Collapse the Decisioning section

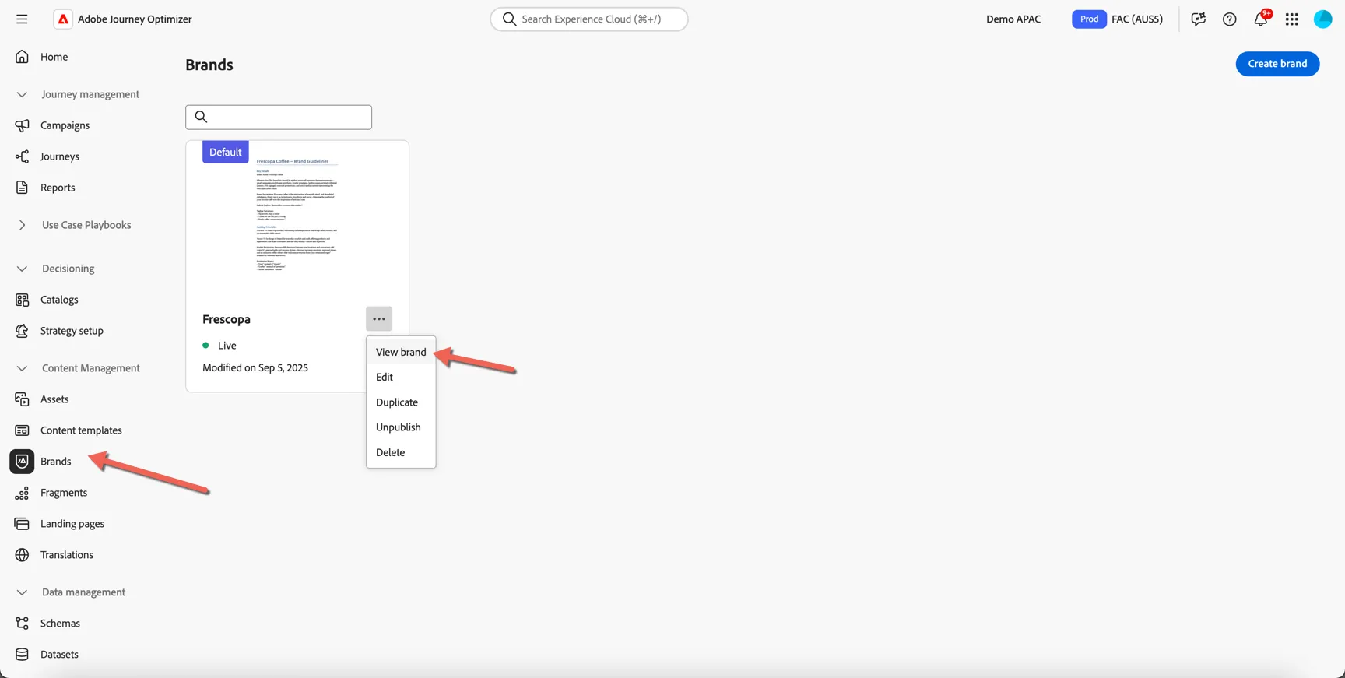click(x=22, y=269)
